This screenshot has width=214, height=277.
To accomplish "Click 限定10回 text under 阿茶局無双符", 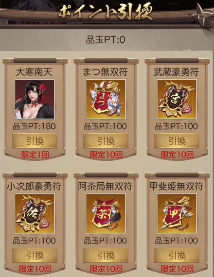I will pos(106,269).
